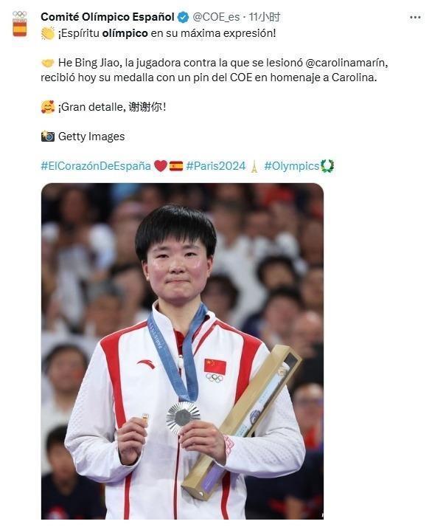This screenshot has width=432, height=527.
Task: Click the camera emoji beside Getty Images
Action: click(x=48, y=137)
